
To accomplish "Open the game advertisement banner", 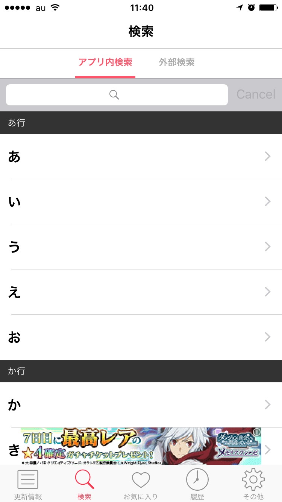I will pyautogui.click(x=141, y=446).
